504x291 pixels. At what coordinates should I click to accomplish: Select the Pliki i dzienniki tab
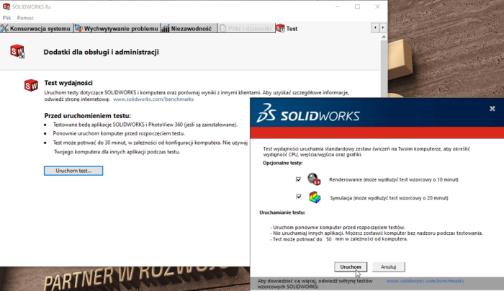click(x=246, y=28)
